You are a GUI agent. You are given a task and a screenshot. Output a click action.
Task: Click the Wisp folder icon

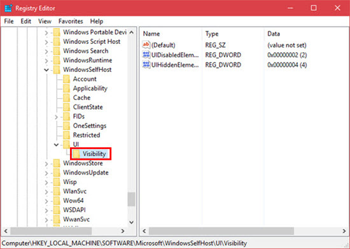(57, 182)
